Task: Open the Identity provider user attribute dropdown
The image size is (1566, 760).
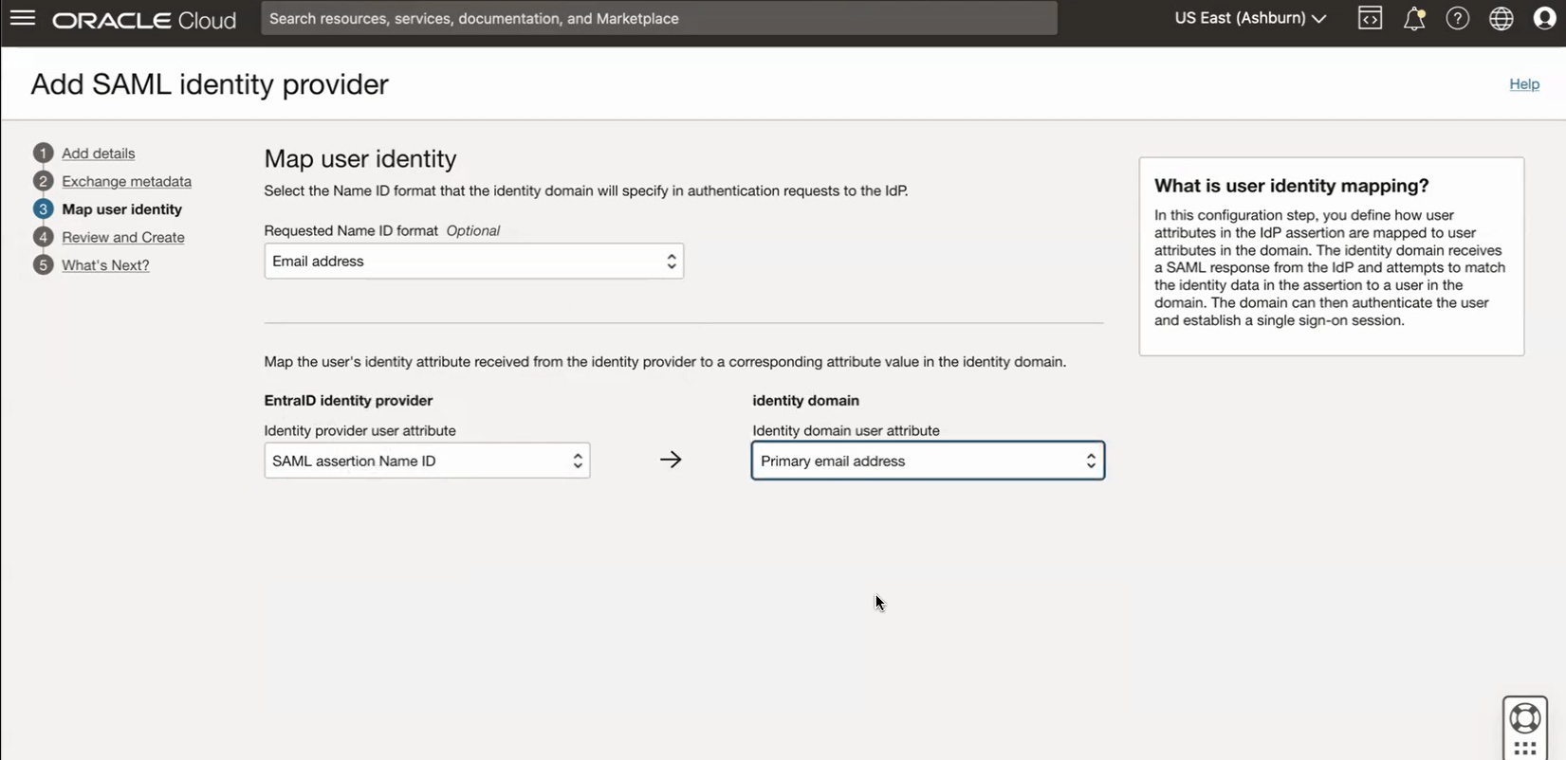Action: (427, 461)
